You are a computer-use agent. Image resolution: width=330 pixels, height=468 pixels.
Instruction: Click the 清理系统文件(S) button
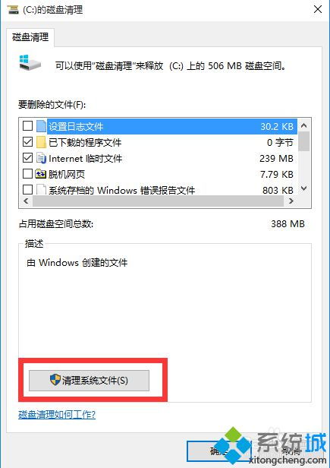(89, 380)
